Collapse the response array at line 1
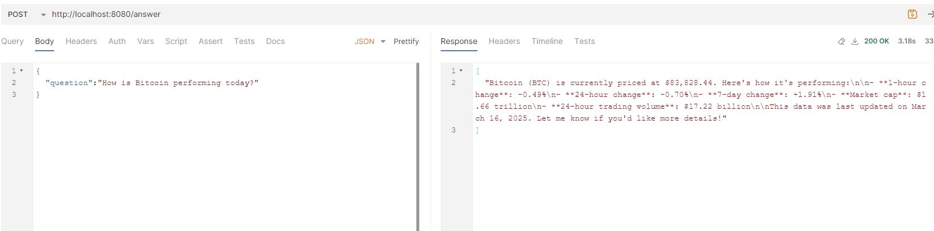 click(461, 70)
